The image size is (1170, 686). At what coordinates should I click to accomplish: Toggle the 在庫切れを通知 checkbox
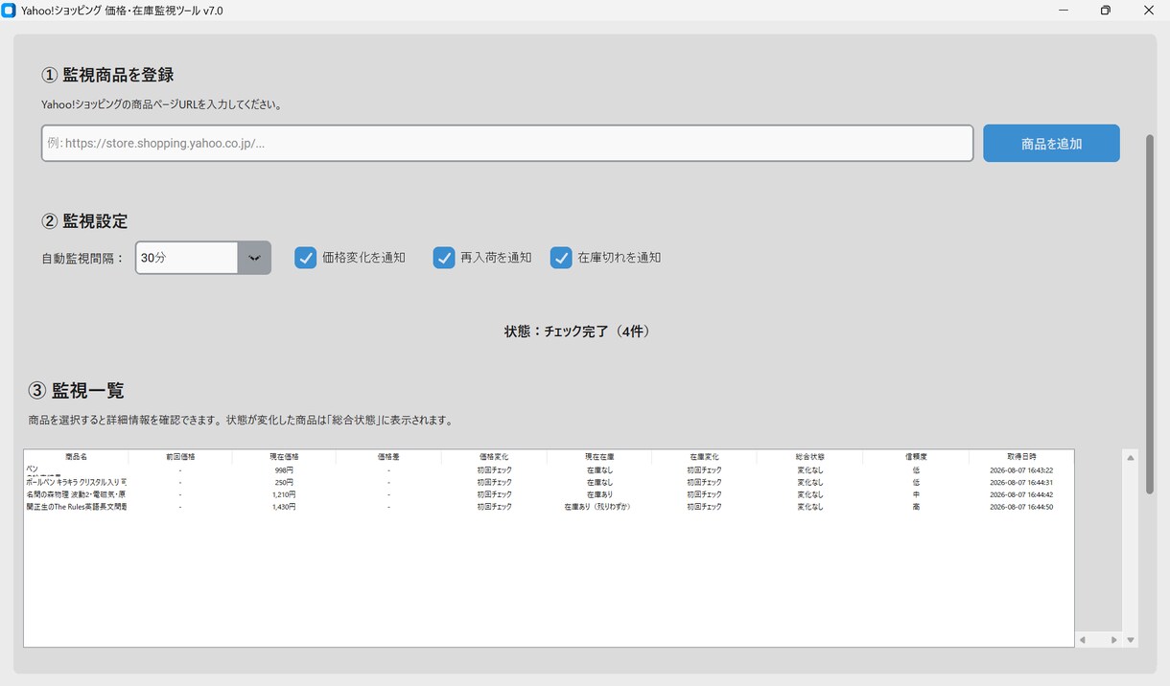(x=561, y=258)
